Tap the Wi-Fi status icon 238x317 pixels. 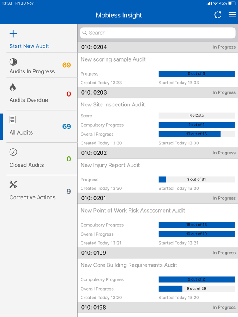coord(215,3)
